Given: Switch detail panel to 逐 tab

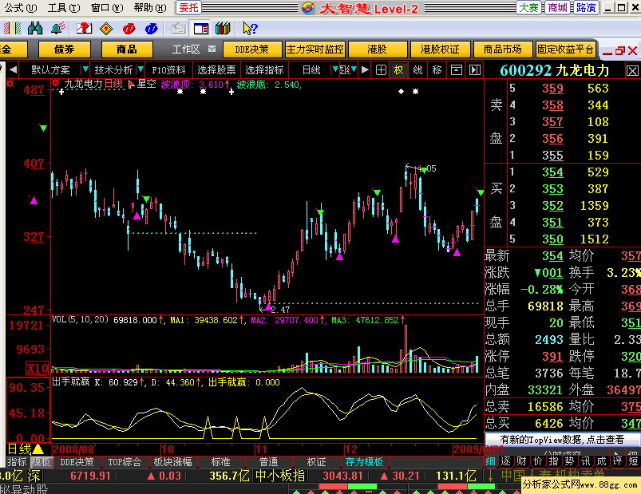Looking at the screenshot, I should coord(505,461).
